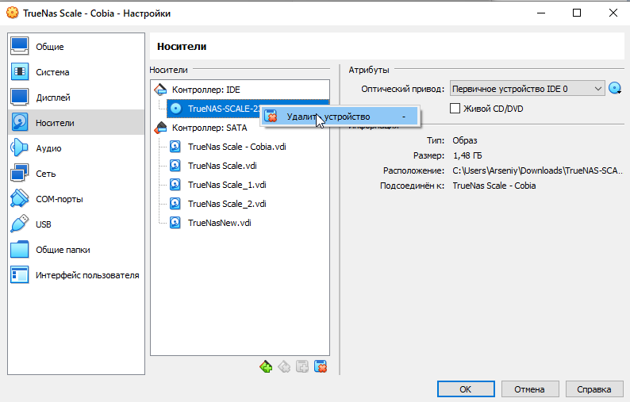Open the Общие settings category
This screenshot has height=402, width=630.
(76, 47)
